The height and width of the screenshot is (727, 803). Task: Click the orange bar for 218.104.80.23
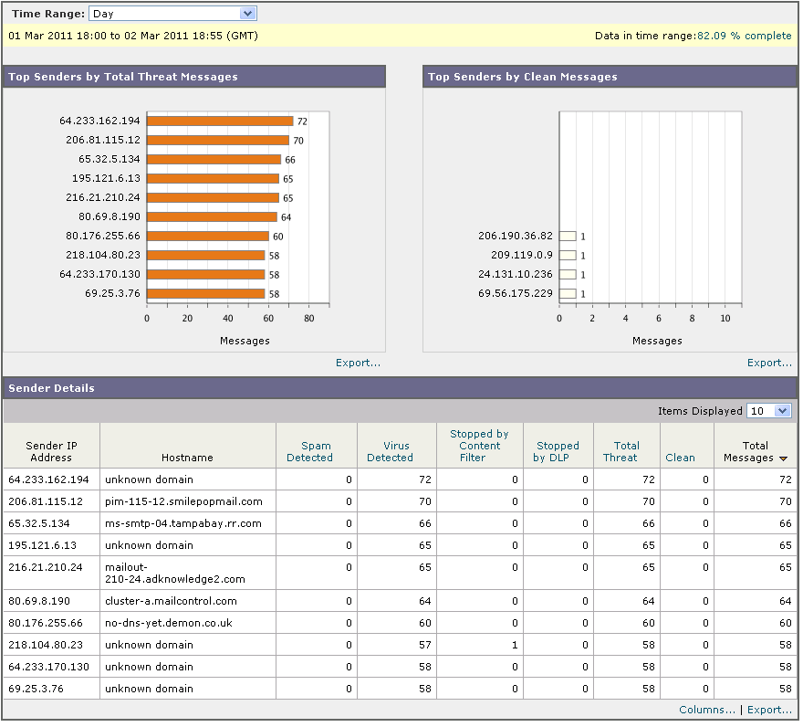coord(205,256)
